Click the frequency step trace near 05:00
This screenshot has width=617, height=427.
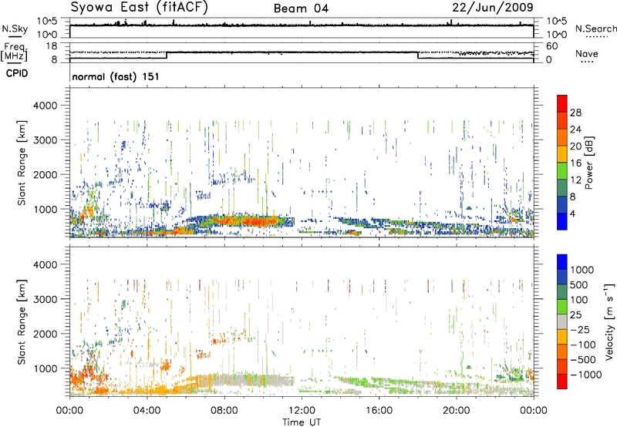167,55
